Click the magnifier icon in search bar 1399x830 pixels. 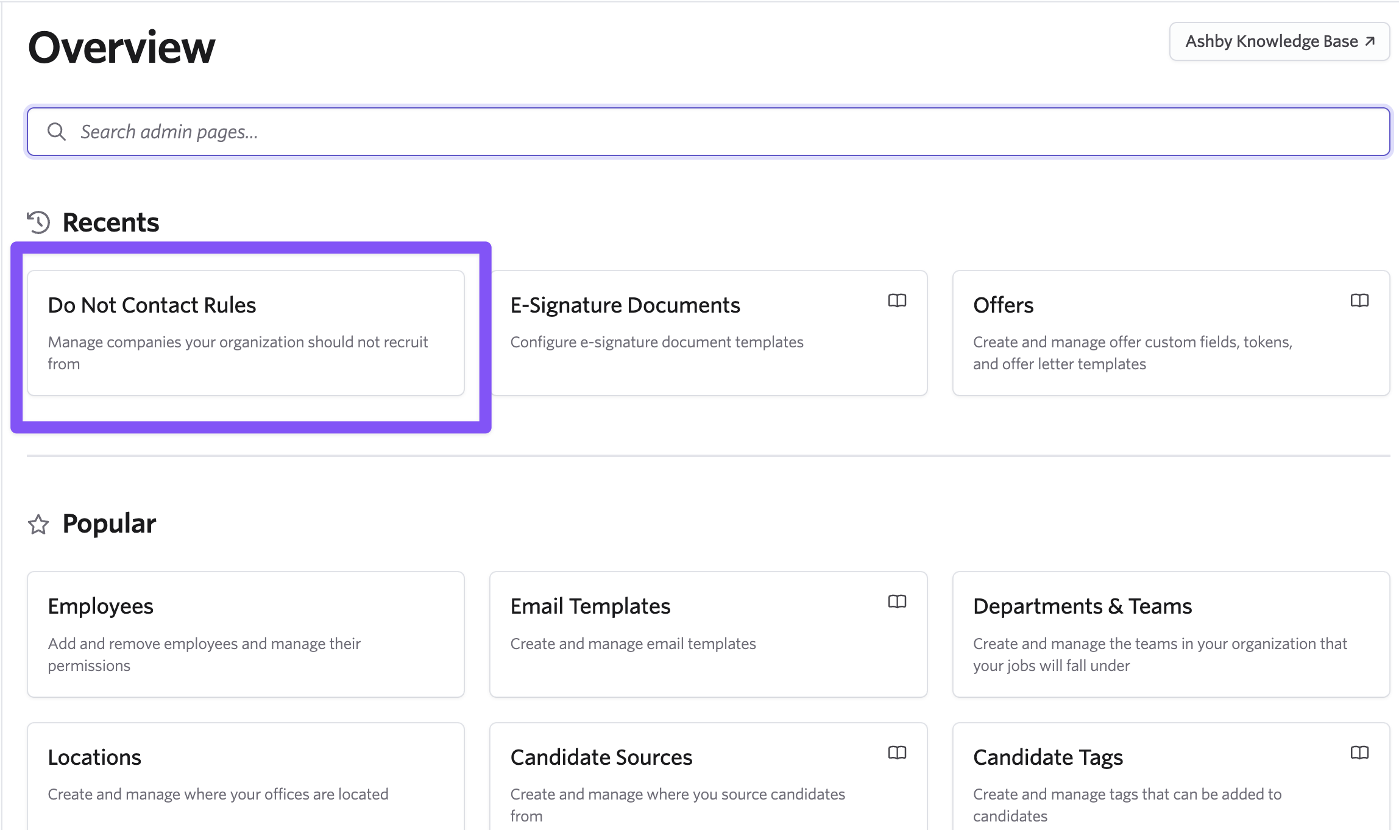point(57,132)
